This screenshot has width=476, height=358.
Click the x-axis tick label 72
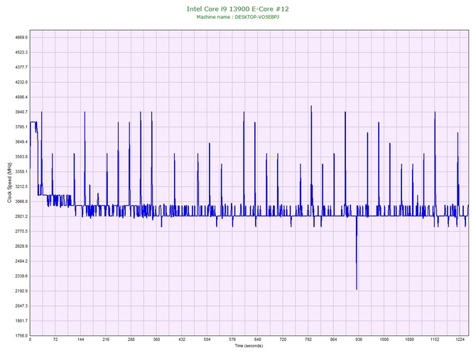coord(55,339)
